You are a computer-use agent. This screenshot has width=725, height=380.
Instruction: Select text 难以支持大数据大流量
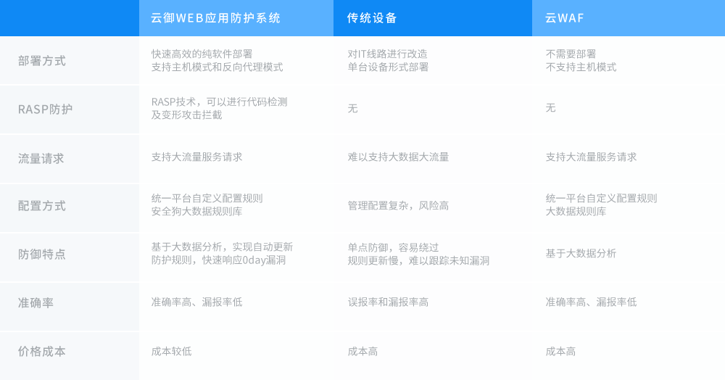coord(398,157)
